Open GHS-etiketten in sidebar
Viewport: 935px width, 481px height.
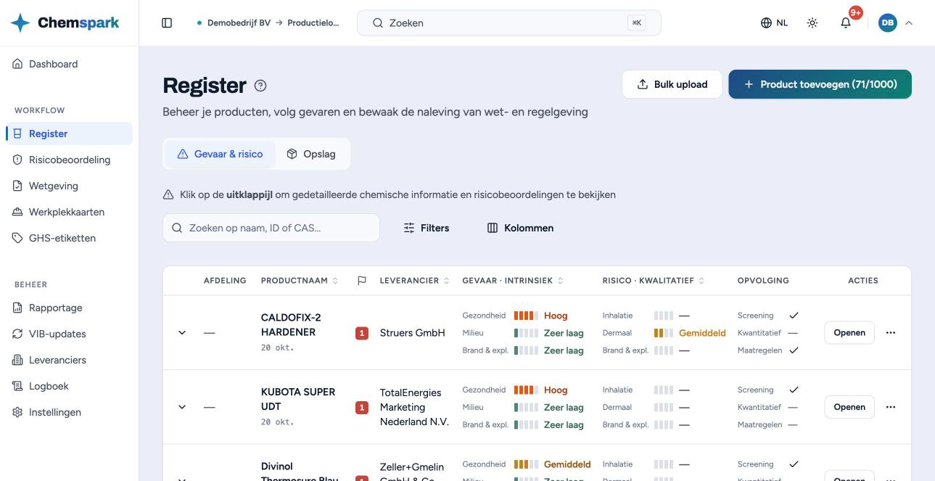(x=69, y=238)
